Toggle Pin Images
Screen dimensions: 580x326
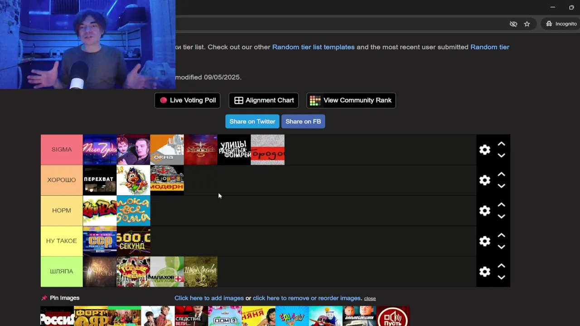(x=60, y=298)
